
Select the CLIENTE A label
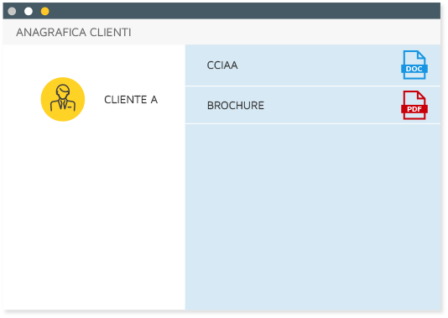pos(131,100)
